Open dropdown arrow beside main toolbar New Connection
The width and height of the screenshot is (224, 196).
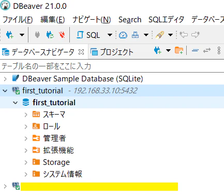pos(22,35)
